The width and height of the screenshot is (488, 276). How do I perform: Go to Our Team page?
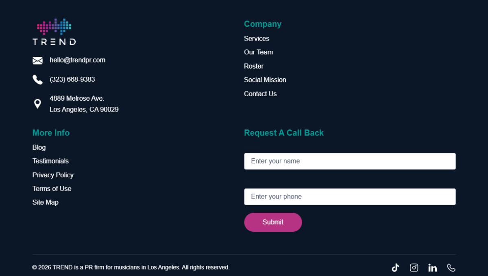[258, 52]
